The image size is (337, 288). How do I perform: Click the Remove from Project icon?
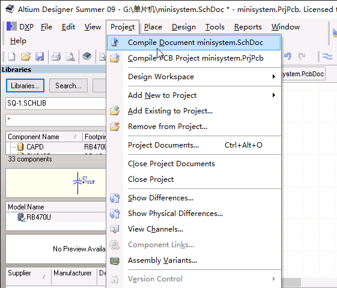(115, 127)
